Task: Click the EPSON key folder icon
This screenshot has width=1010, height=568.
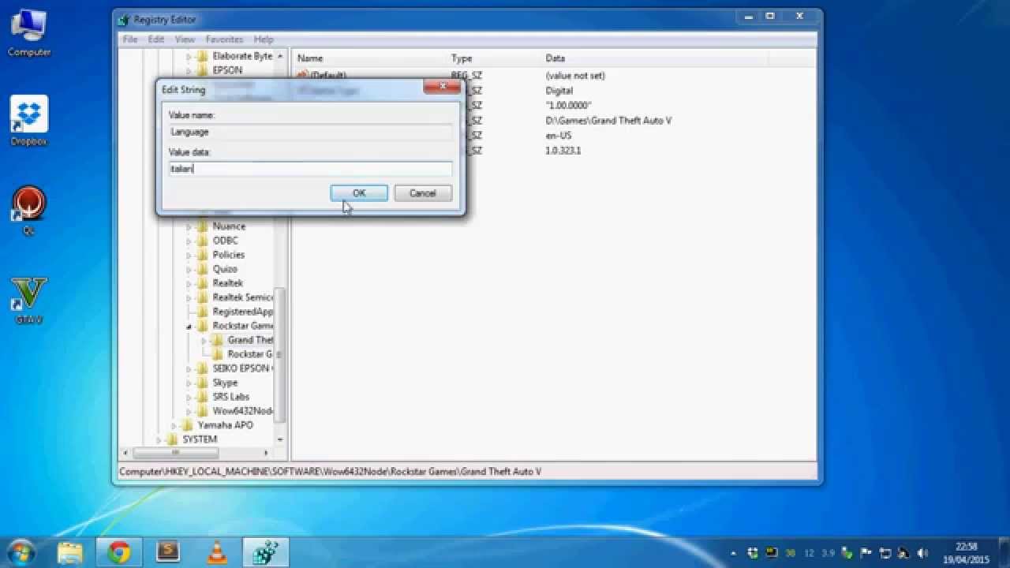Action: click(203, 70)
